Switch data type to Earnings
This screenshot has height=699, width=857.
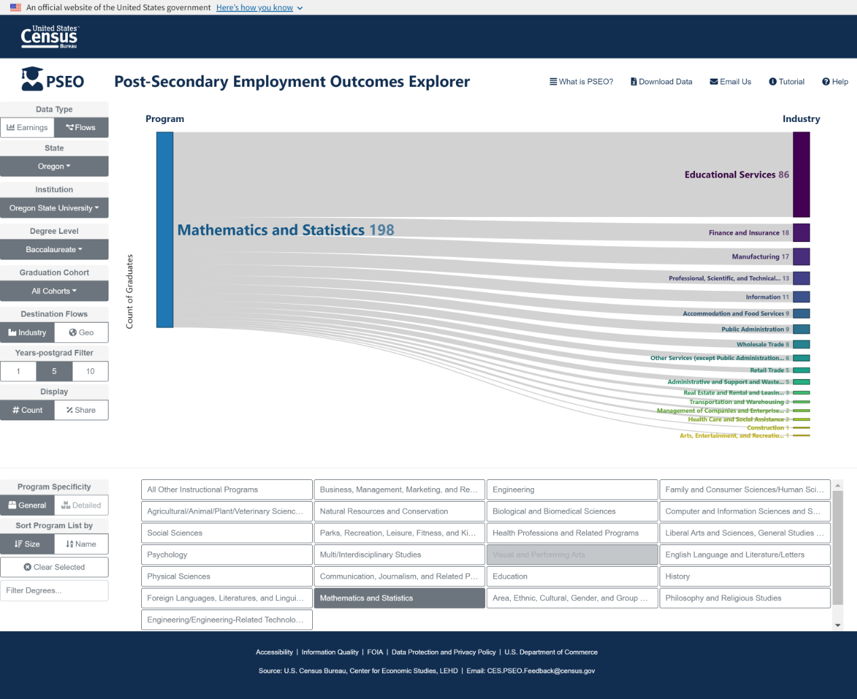pyautogui.click(x=27, y=127)
